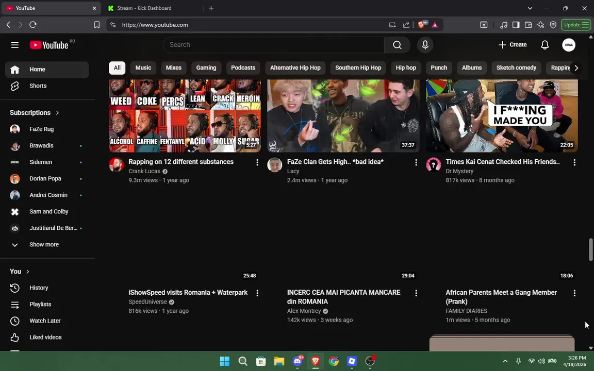Open Brave Wallet icon in the toolbar
This screenshot has width=594, height=371.
(x=528, y=25)
